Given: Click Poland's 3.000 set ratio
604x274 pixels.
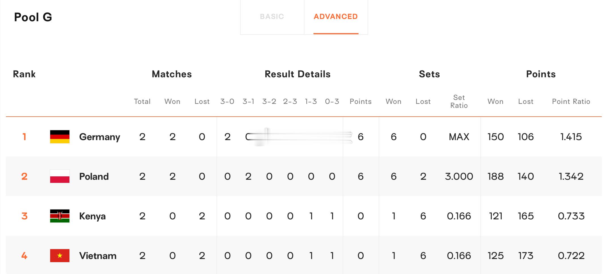Looking at the screenshot, I should pos(459,177).
